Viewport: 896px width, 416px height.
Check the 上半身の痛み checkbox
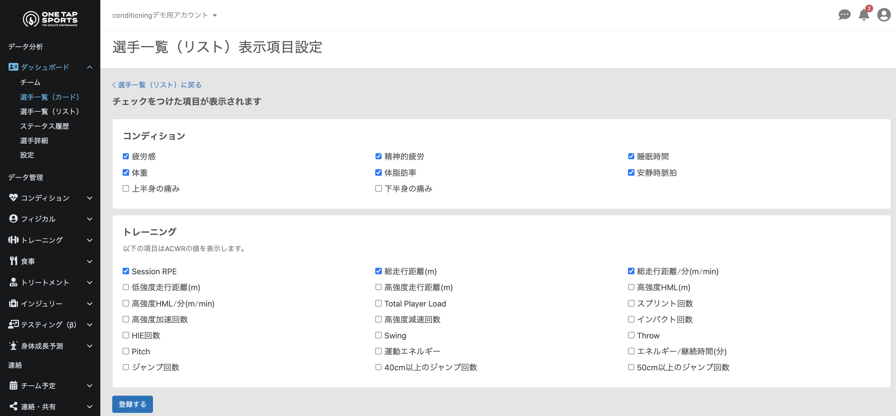point(126,188)
